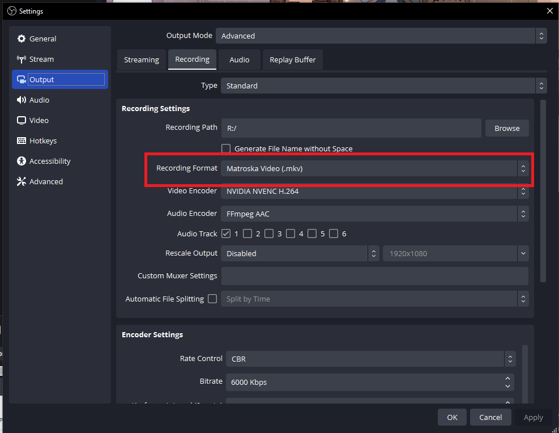559x433 pixels.
Task: Click the Recording Settings heading
Action: (155, 108)
